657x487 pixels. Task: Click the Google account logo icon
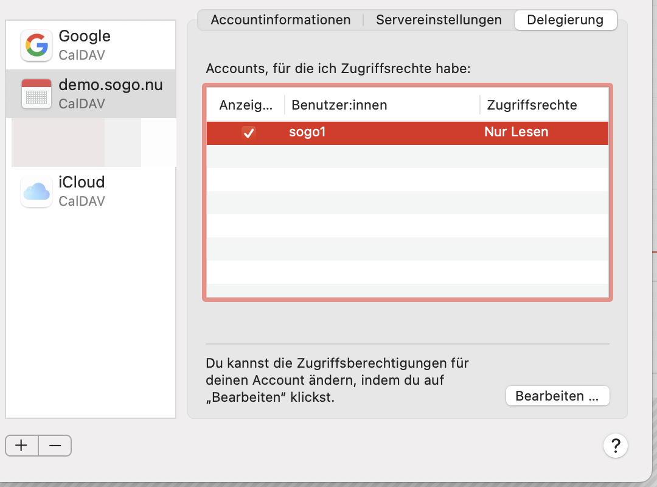[x=36, y=46]
